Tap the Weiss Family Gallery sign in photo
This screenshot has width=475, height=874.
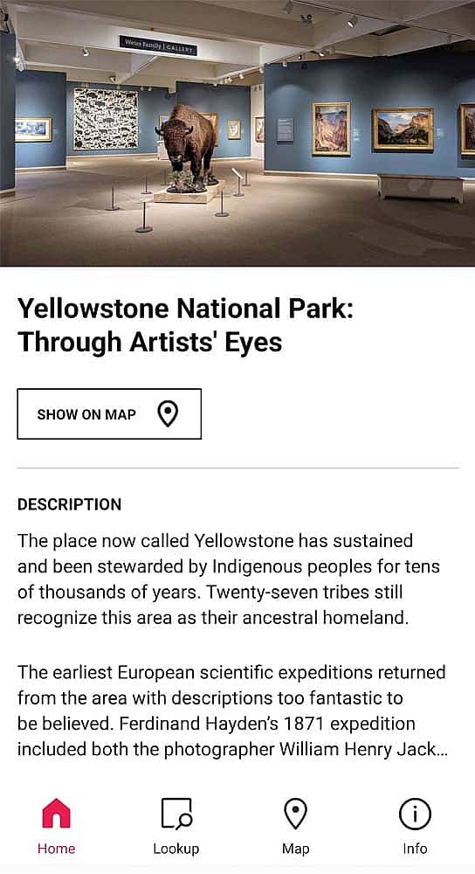pyautogui.click(x=158, y=45)
